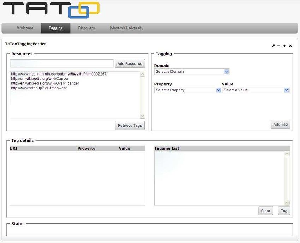The height and width of the screenshot is (243, 300).
Task: Click the Add Resource button
Action: (x=130, y=63)
